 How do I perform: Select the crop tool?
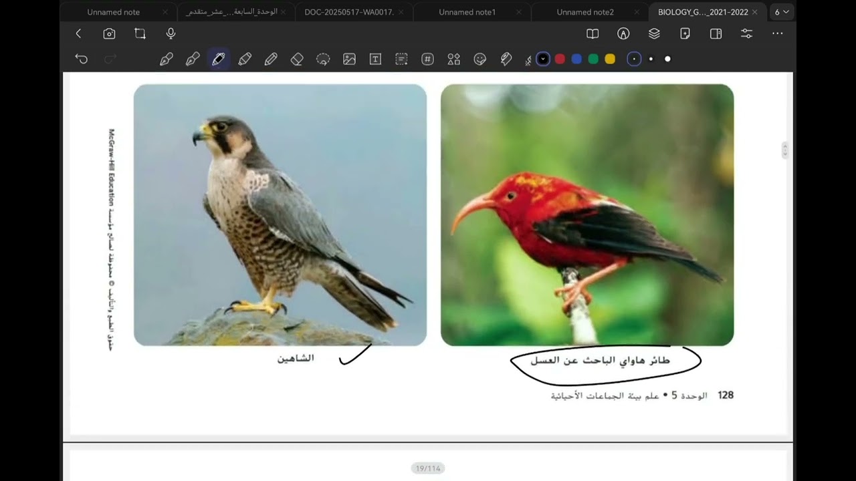click(140, 33)
